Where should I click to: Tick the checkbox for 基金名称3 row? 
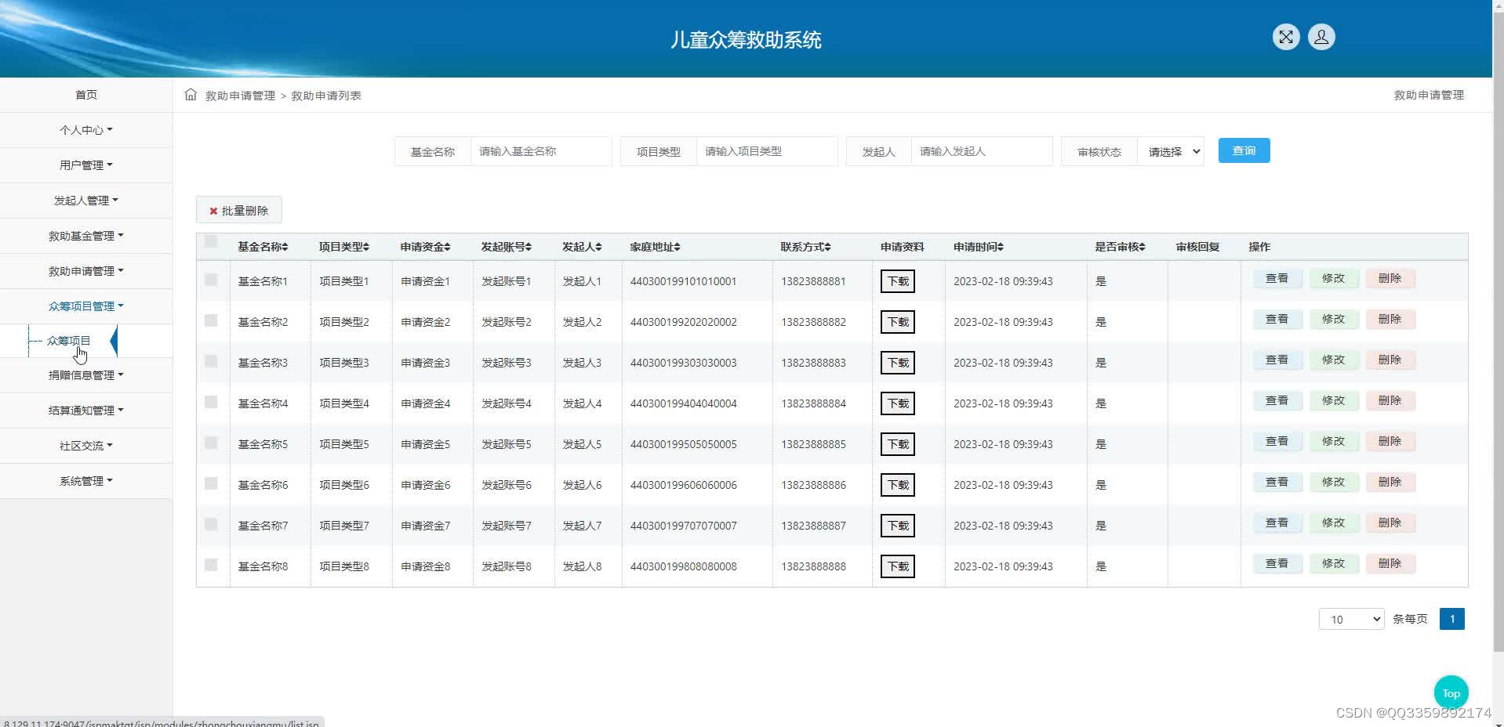pyautogui.click(x=211, y=361)
